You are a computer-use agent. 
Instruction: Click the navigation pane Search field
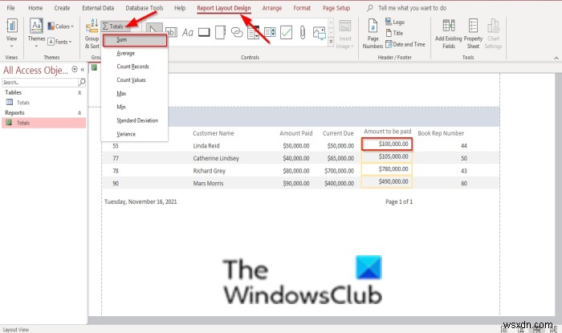[x=40, y=83]
